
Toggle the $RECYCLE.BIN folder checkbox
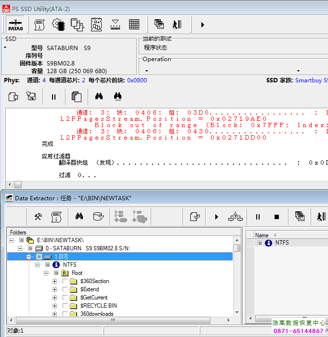(x=65, y=306)
